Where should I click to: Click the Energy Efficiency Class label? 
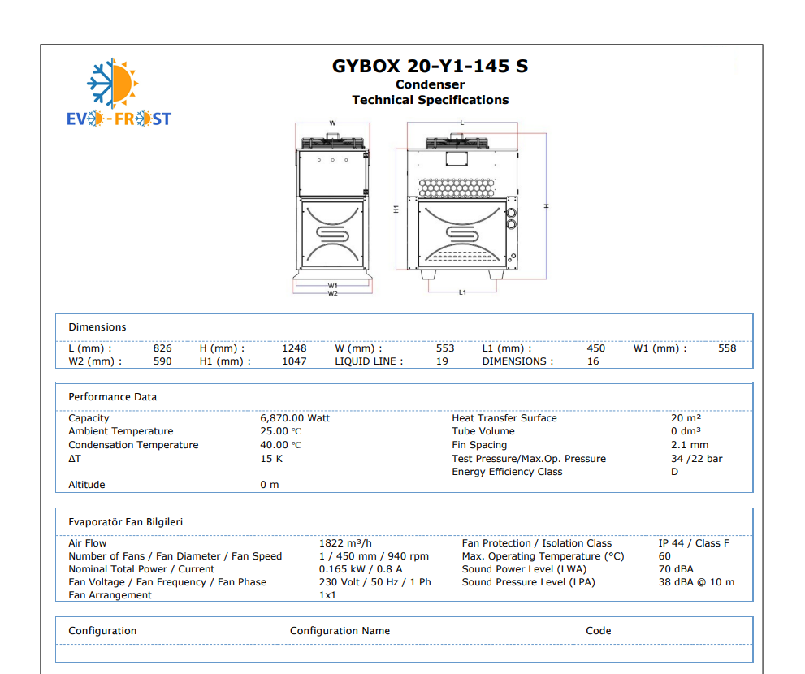(507, 472)
